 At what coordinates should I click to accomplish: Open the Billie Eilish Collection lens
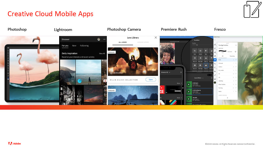150,79
